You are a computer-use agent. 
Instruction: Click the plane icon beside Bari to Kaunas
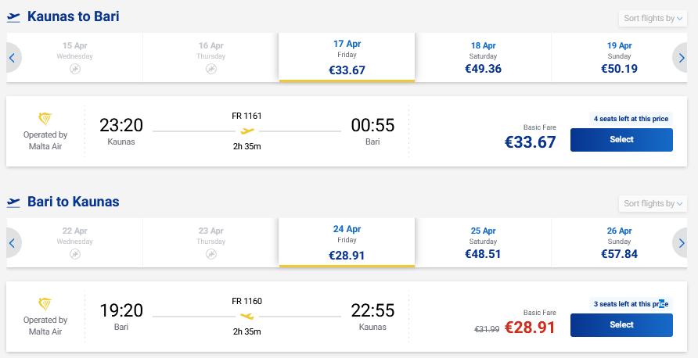[x=13, y=202]
